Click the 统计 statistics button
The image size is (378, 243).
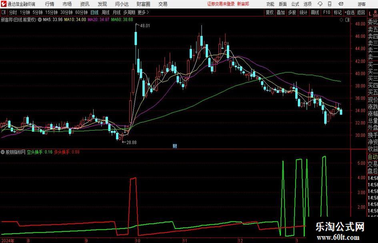pos(303,12)
